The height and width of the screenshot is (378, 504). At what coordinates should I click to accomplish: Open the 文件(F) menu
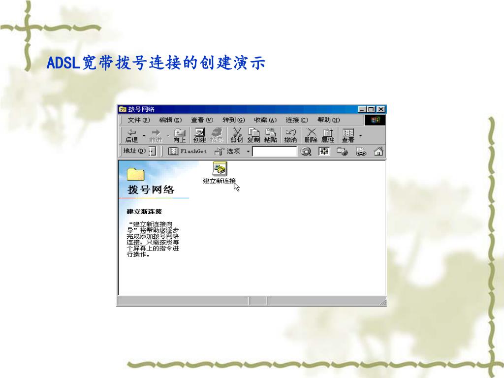[x=138, y=120]
